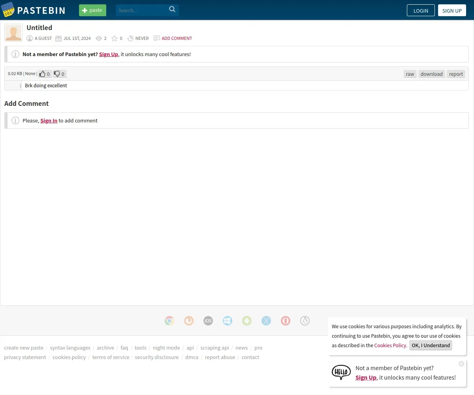Click the thumbs up like icon
The width and height of the screenshot is (474, 395).
(42, 74)
